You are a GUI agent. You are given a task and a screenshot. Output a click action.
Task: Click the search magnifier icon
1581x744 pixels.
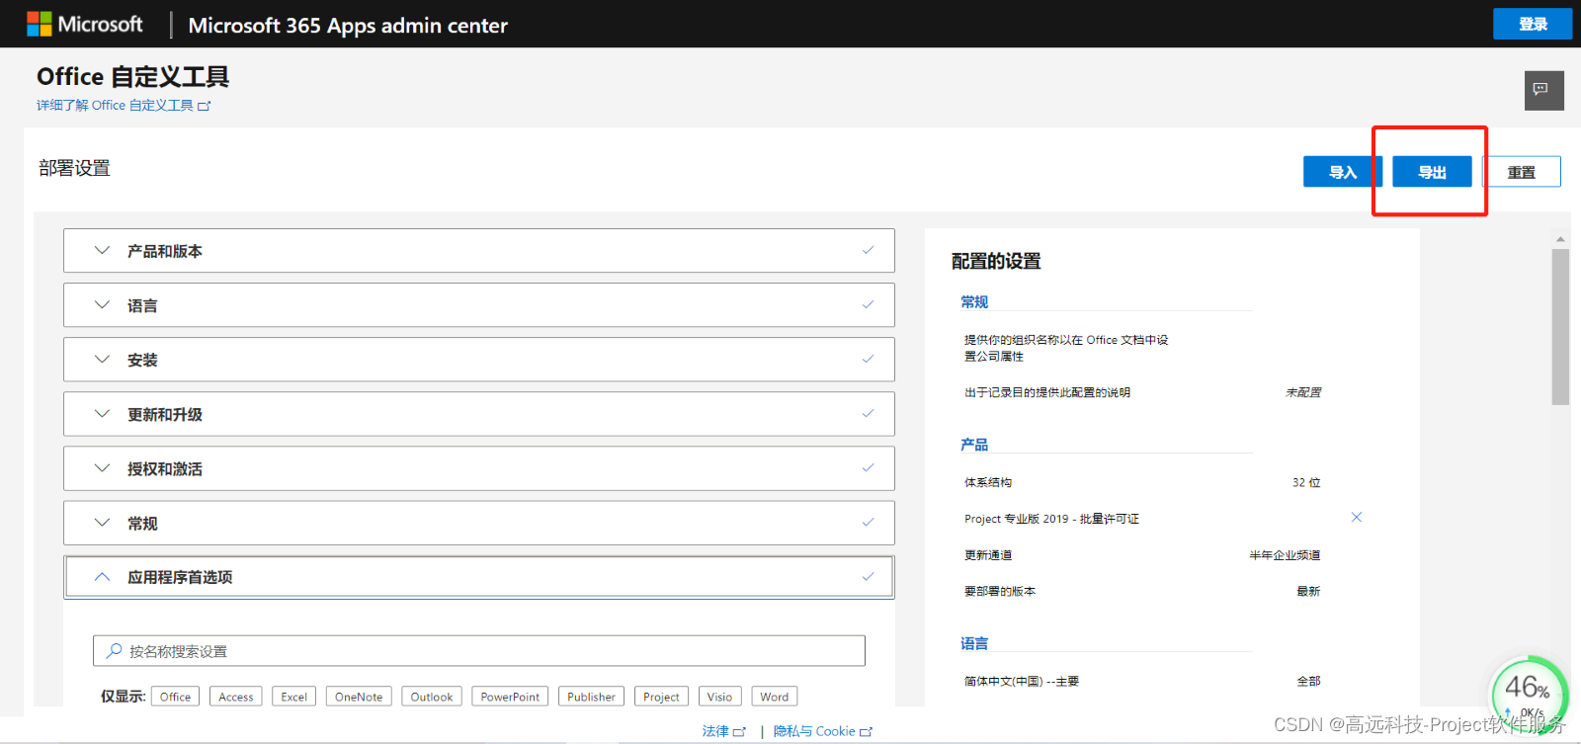tap(115, 651)
